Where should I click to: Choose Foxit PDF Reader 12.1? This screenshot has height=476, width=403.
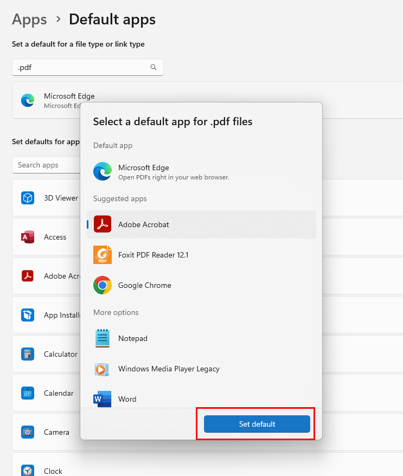[x=201, y=255]
